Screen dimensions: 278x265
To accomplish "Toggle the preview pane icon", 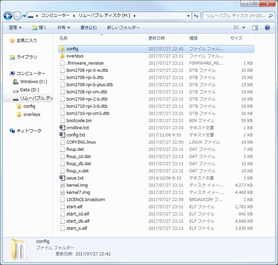I will [x=255, y=27].
